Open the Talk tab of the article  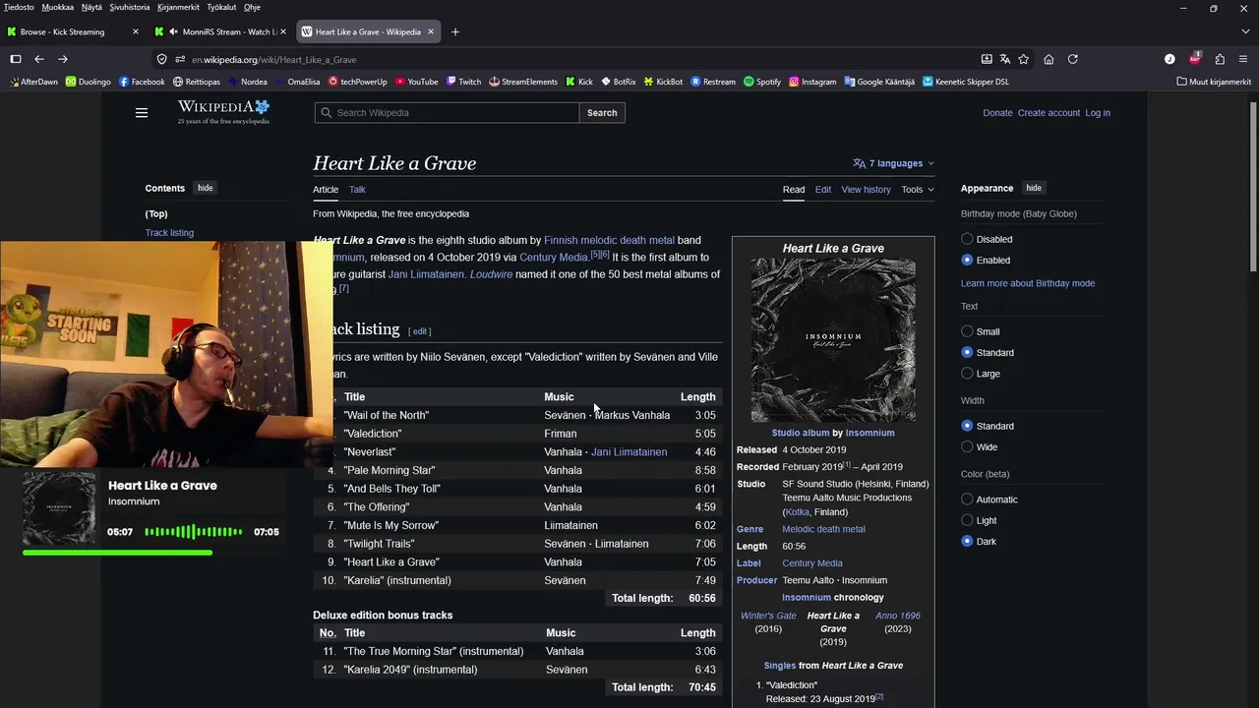(357, 190)
